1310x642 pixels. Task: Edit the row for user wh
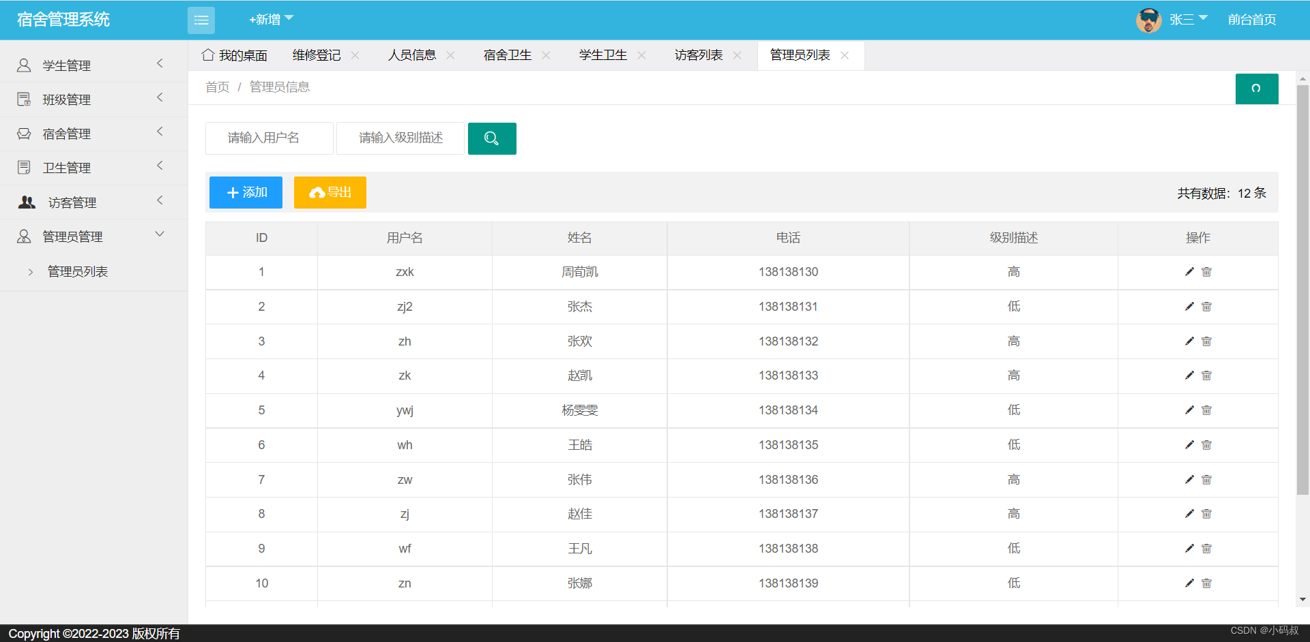coord(1189,445)
